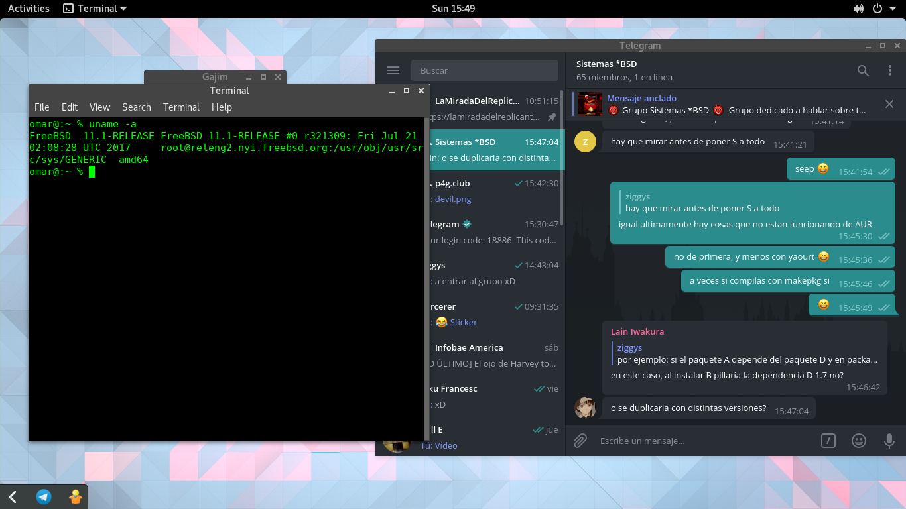The width and height of the screenshot is (906, 509).
Task: Open the File menu in Terminal
Action: [42, 107]
